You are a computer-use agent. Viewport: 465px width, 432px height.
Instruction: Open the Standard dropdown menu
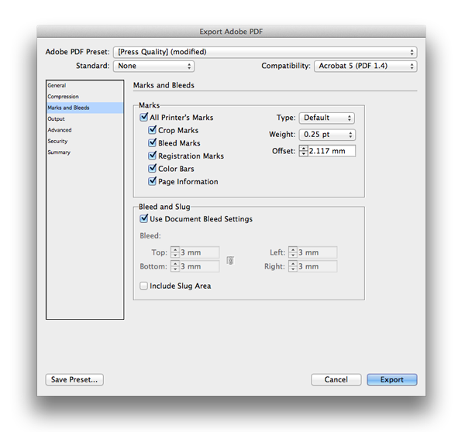click(153, 67)
